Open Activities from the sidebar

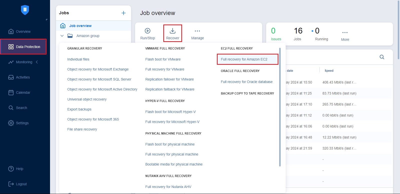pos(23,77)
